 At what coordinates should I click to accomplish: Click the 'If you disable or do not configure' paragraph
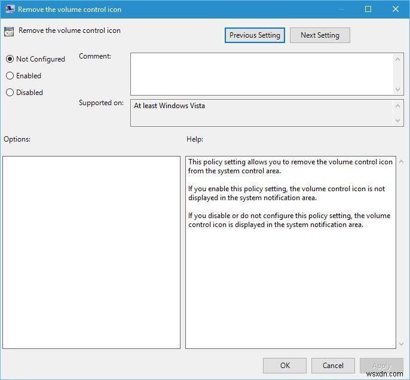click(289, 220)
